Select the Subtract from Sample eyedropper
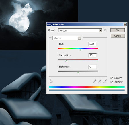 pyautogui.click(x=105, y=81)
